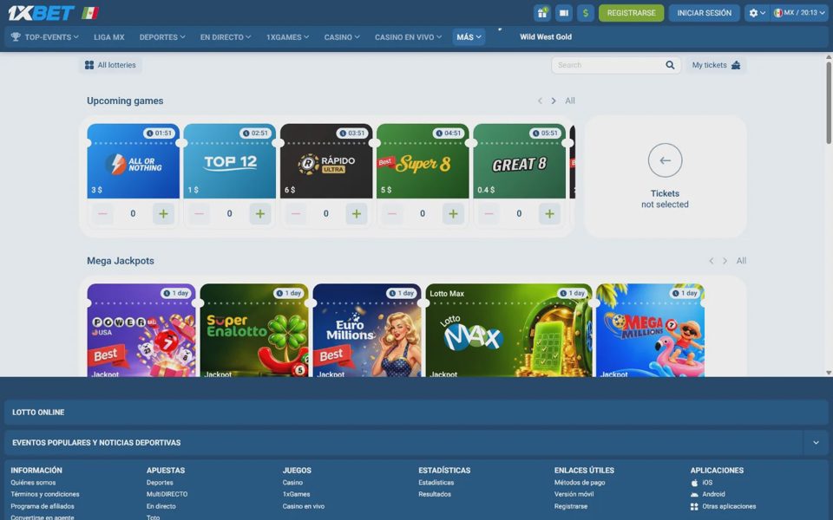833x520 pixels.
Task: Open the CASINO EN VIVO menu
Action: coord(408,37)
